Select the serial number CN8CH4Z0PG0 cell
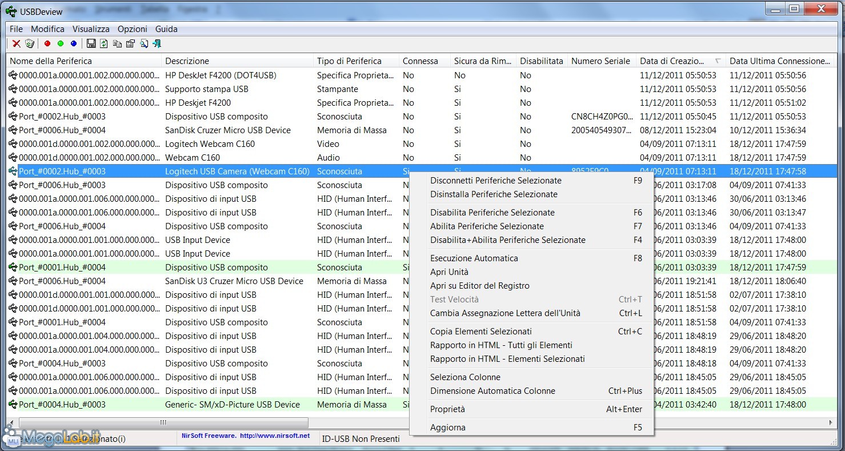Viewport: 845px width, 451px height. coord(602,117)
